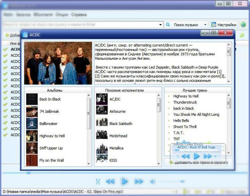The image size is (250, 196).
Task: Click the globe icon next to Настройки
Action: (243, 25)
